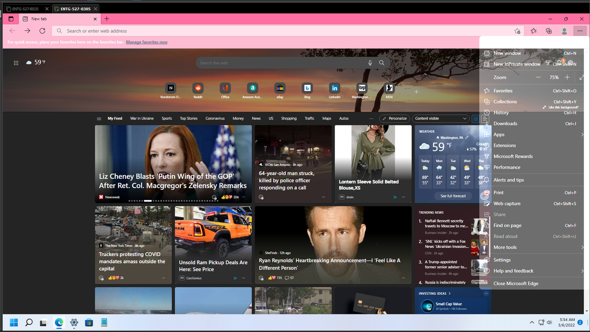
Task: Add this page to favorites icon
Action: coord(517,31)
